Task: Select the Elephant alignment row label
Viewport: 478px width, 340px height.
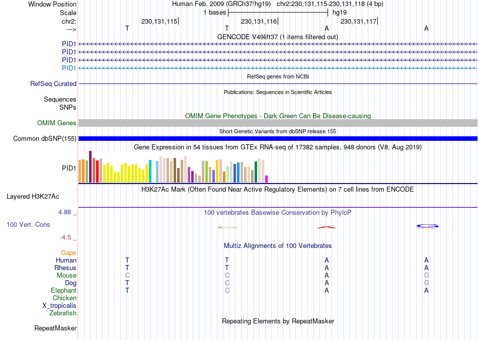Action: point(64,290)
